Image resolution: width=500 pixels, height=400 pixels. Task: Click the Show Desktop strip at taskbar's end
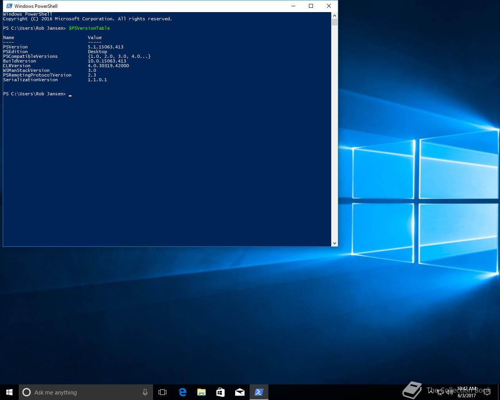pos(499,392)
